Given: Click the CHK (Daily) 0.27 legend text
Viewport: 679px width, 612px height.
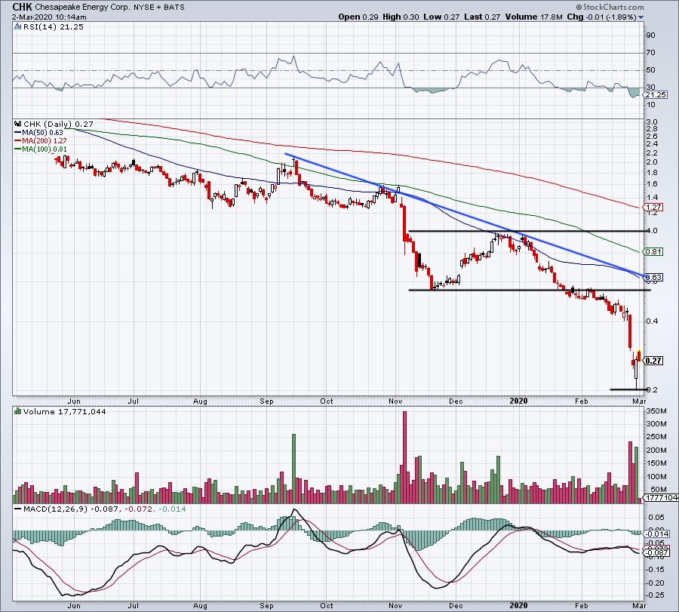Looking at the screenshot, I should [58, 125].
